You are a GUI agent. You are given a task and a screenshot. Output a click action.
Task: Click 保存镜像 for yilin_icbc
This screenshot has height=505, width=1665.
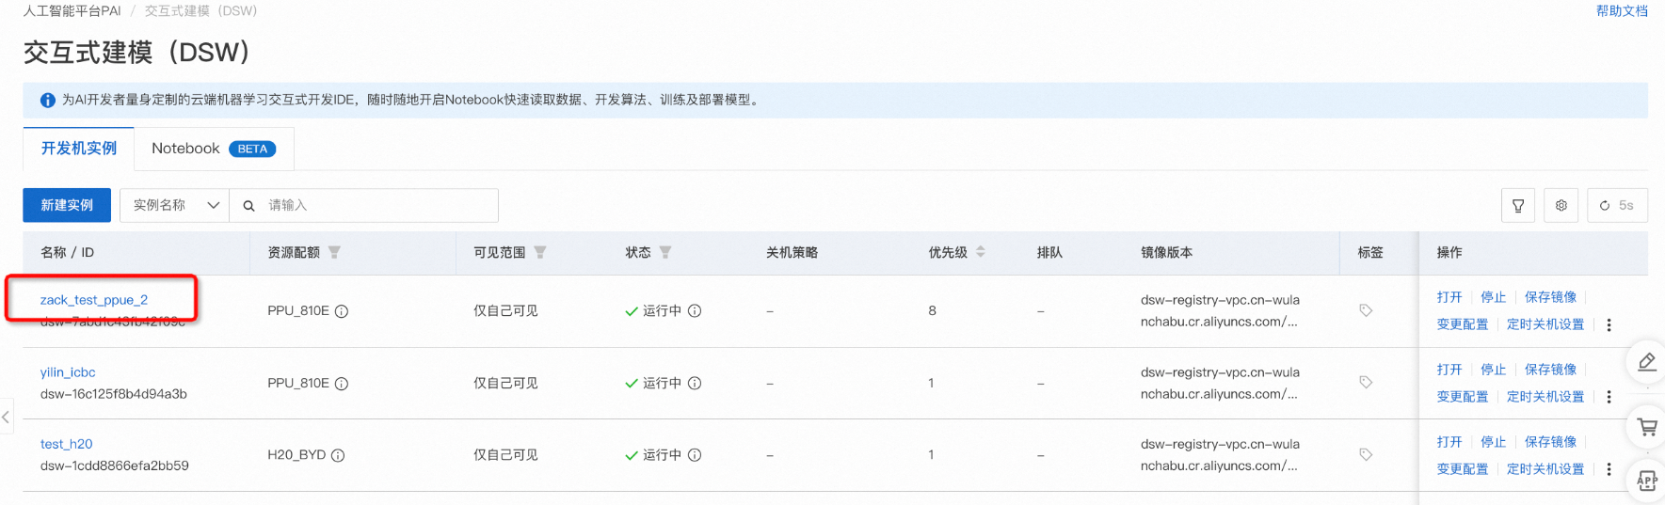click(1550, 370)
